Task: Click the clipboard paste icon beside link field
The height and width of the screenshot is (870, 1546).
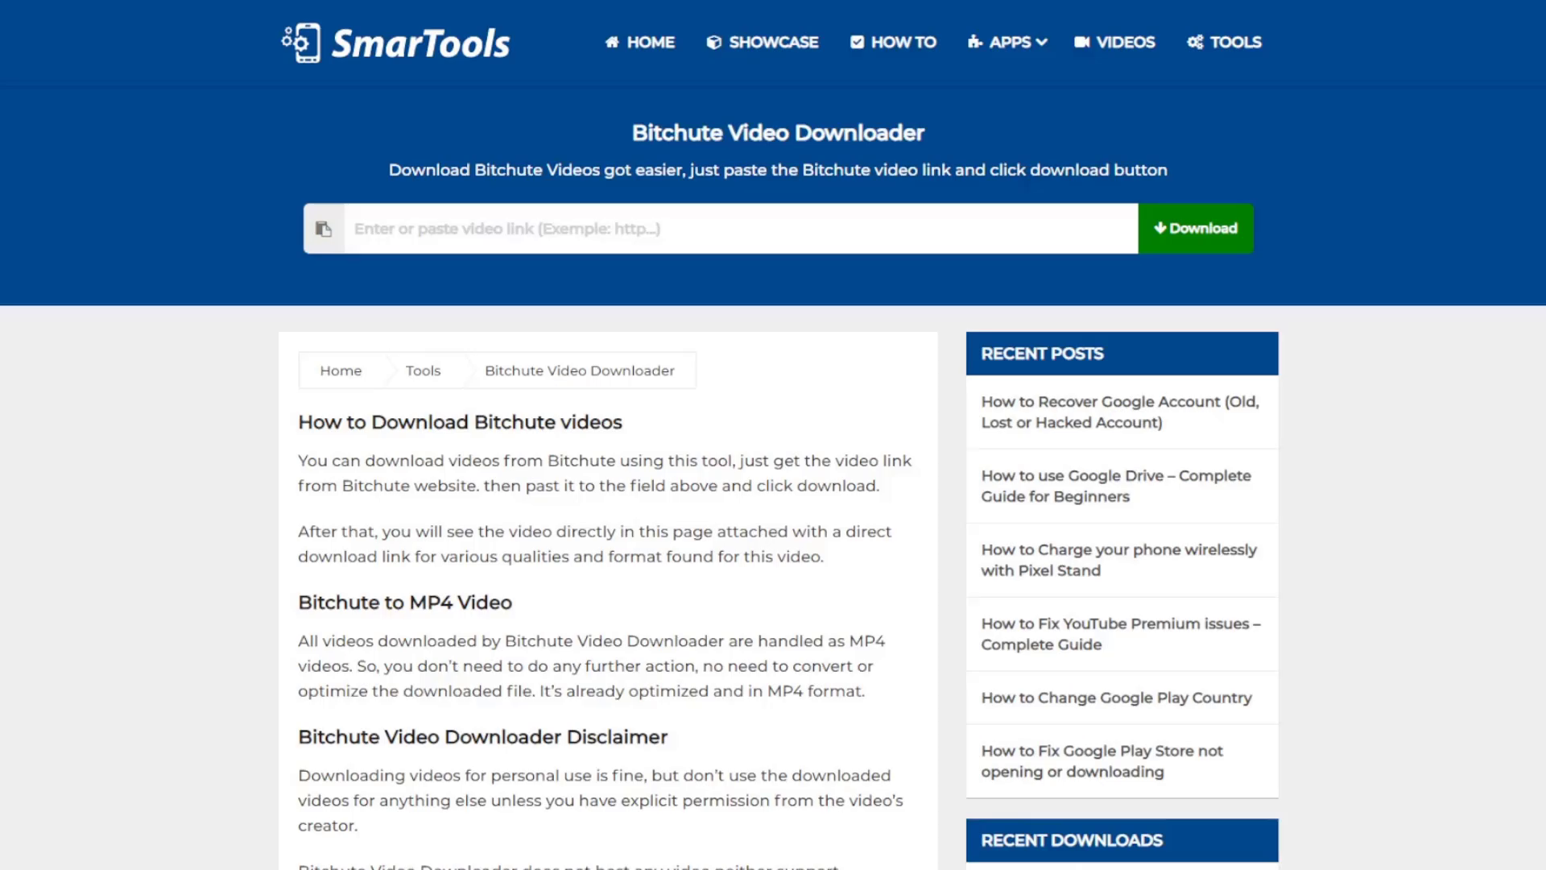Action: (324, 229)
